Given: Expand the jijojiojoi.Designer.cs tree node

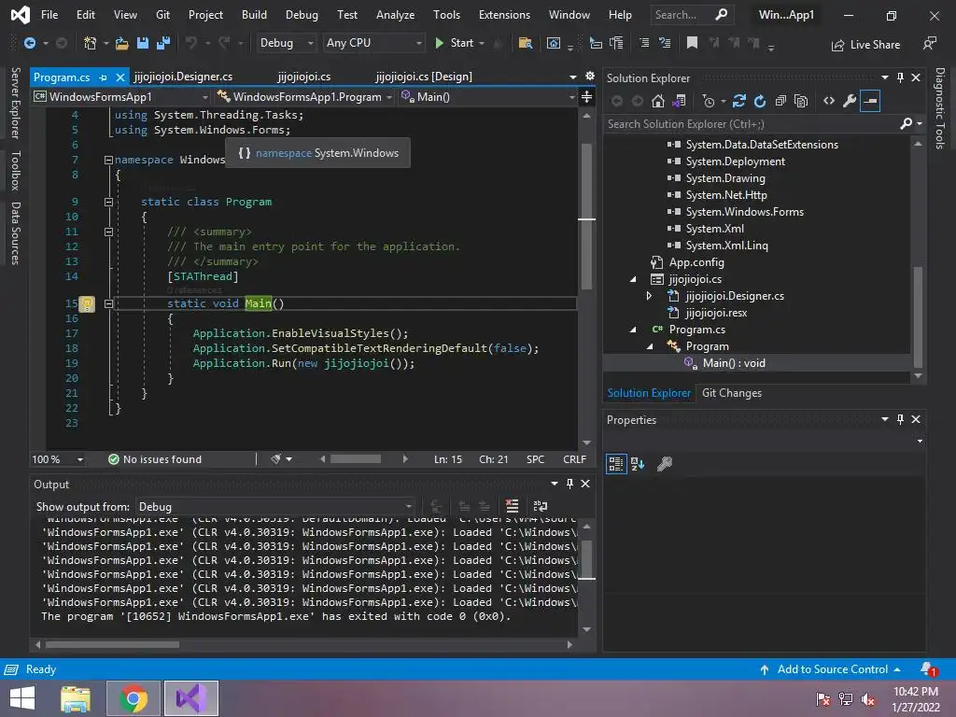Looking at the screenshot, I should [649, 296].
